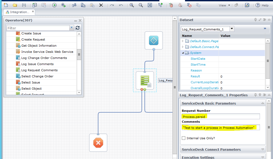
Task: Expand the Default.Basic.Page dataset folder
Action: 183,41
